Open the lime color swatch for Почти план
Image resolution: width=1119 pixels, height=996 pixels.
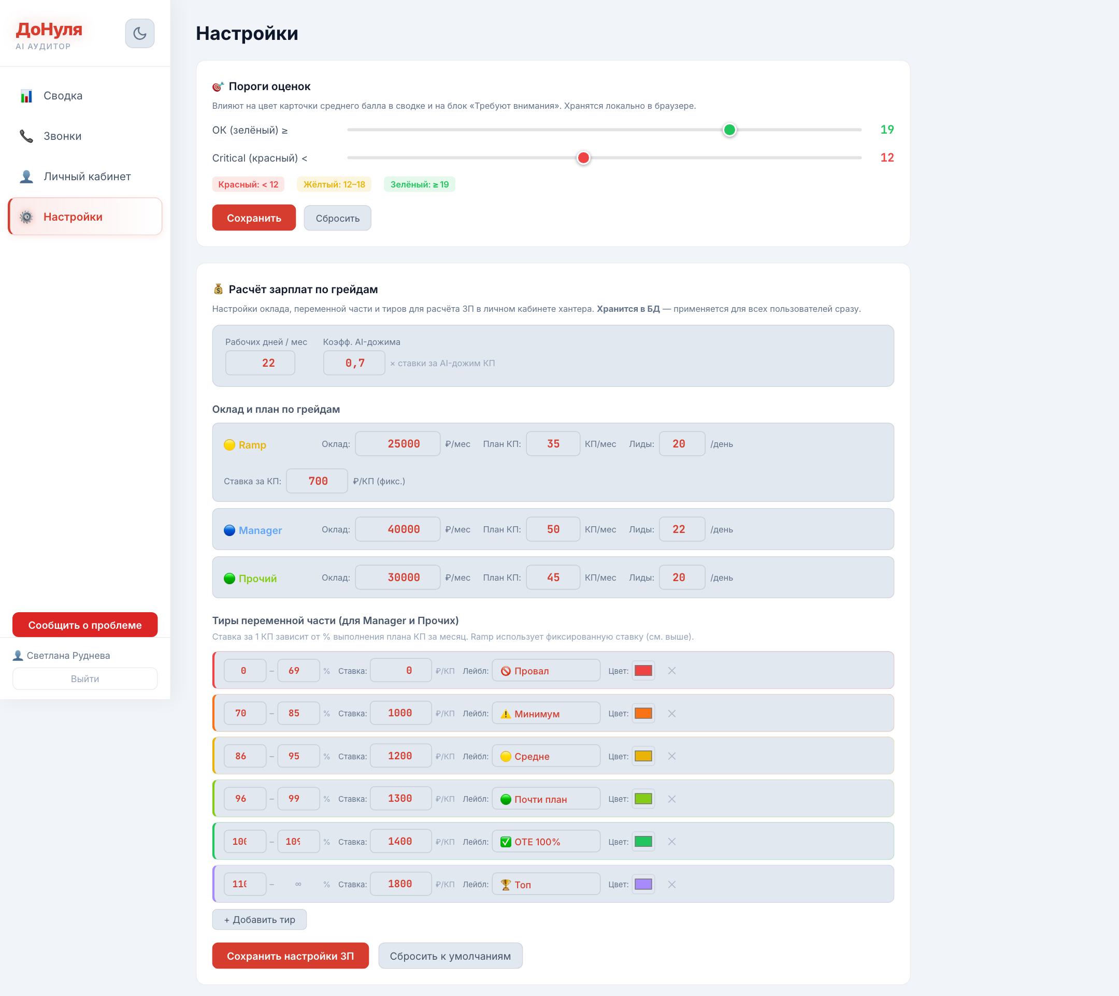tap(643, 799)
